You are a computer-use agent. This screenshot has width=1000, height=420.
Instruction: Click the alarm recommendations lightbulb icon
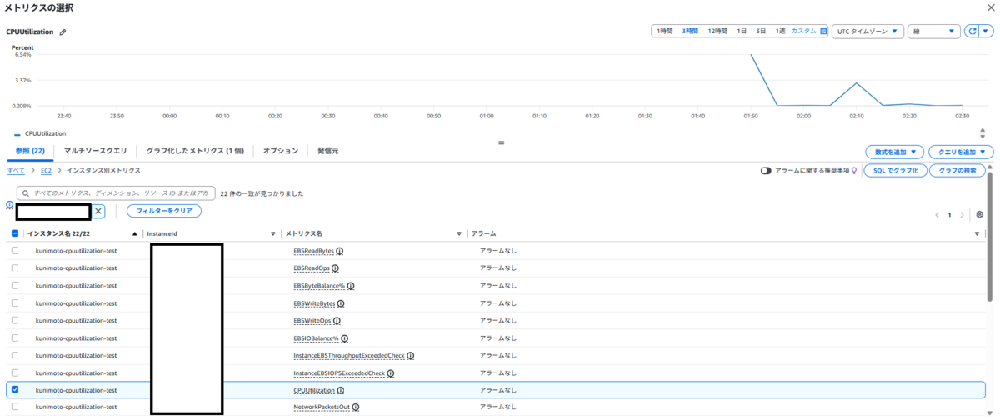click(x=853, y=170)
